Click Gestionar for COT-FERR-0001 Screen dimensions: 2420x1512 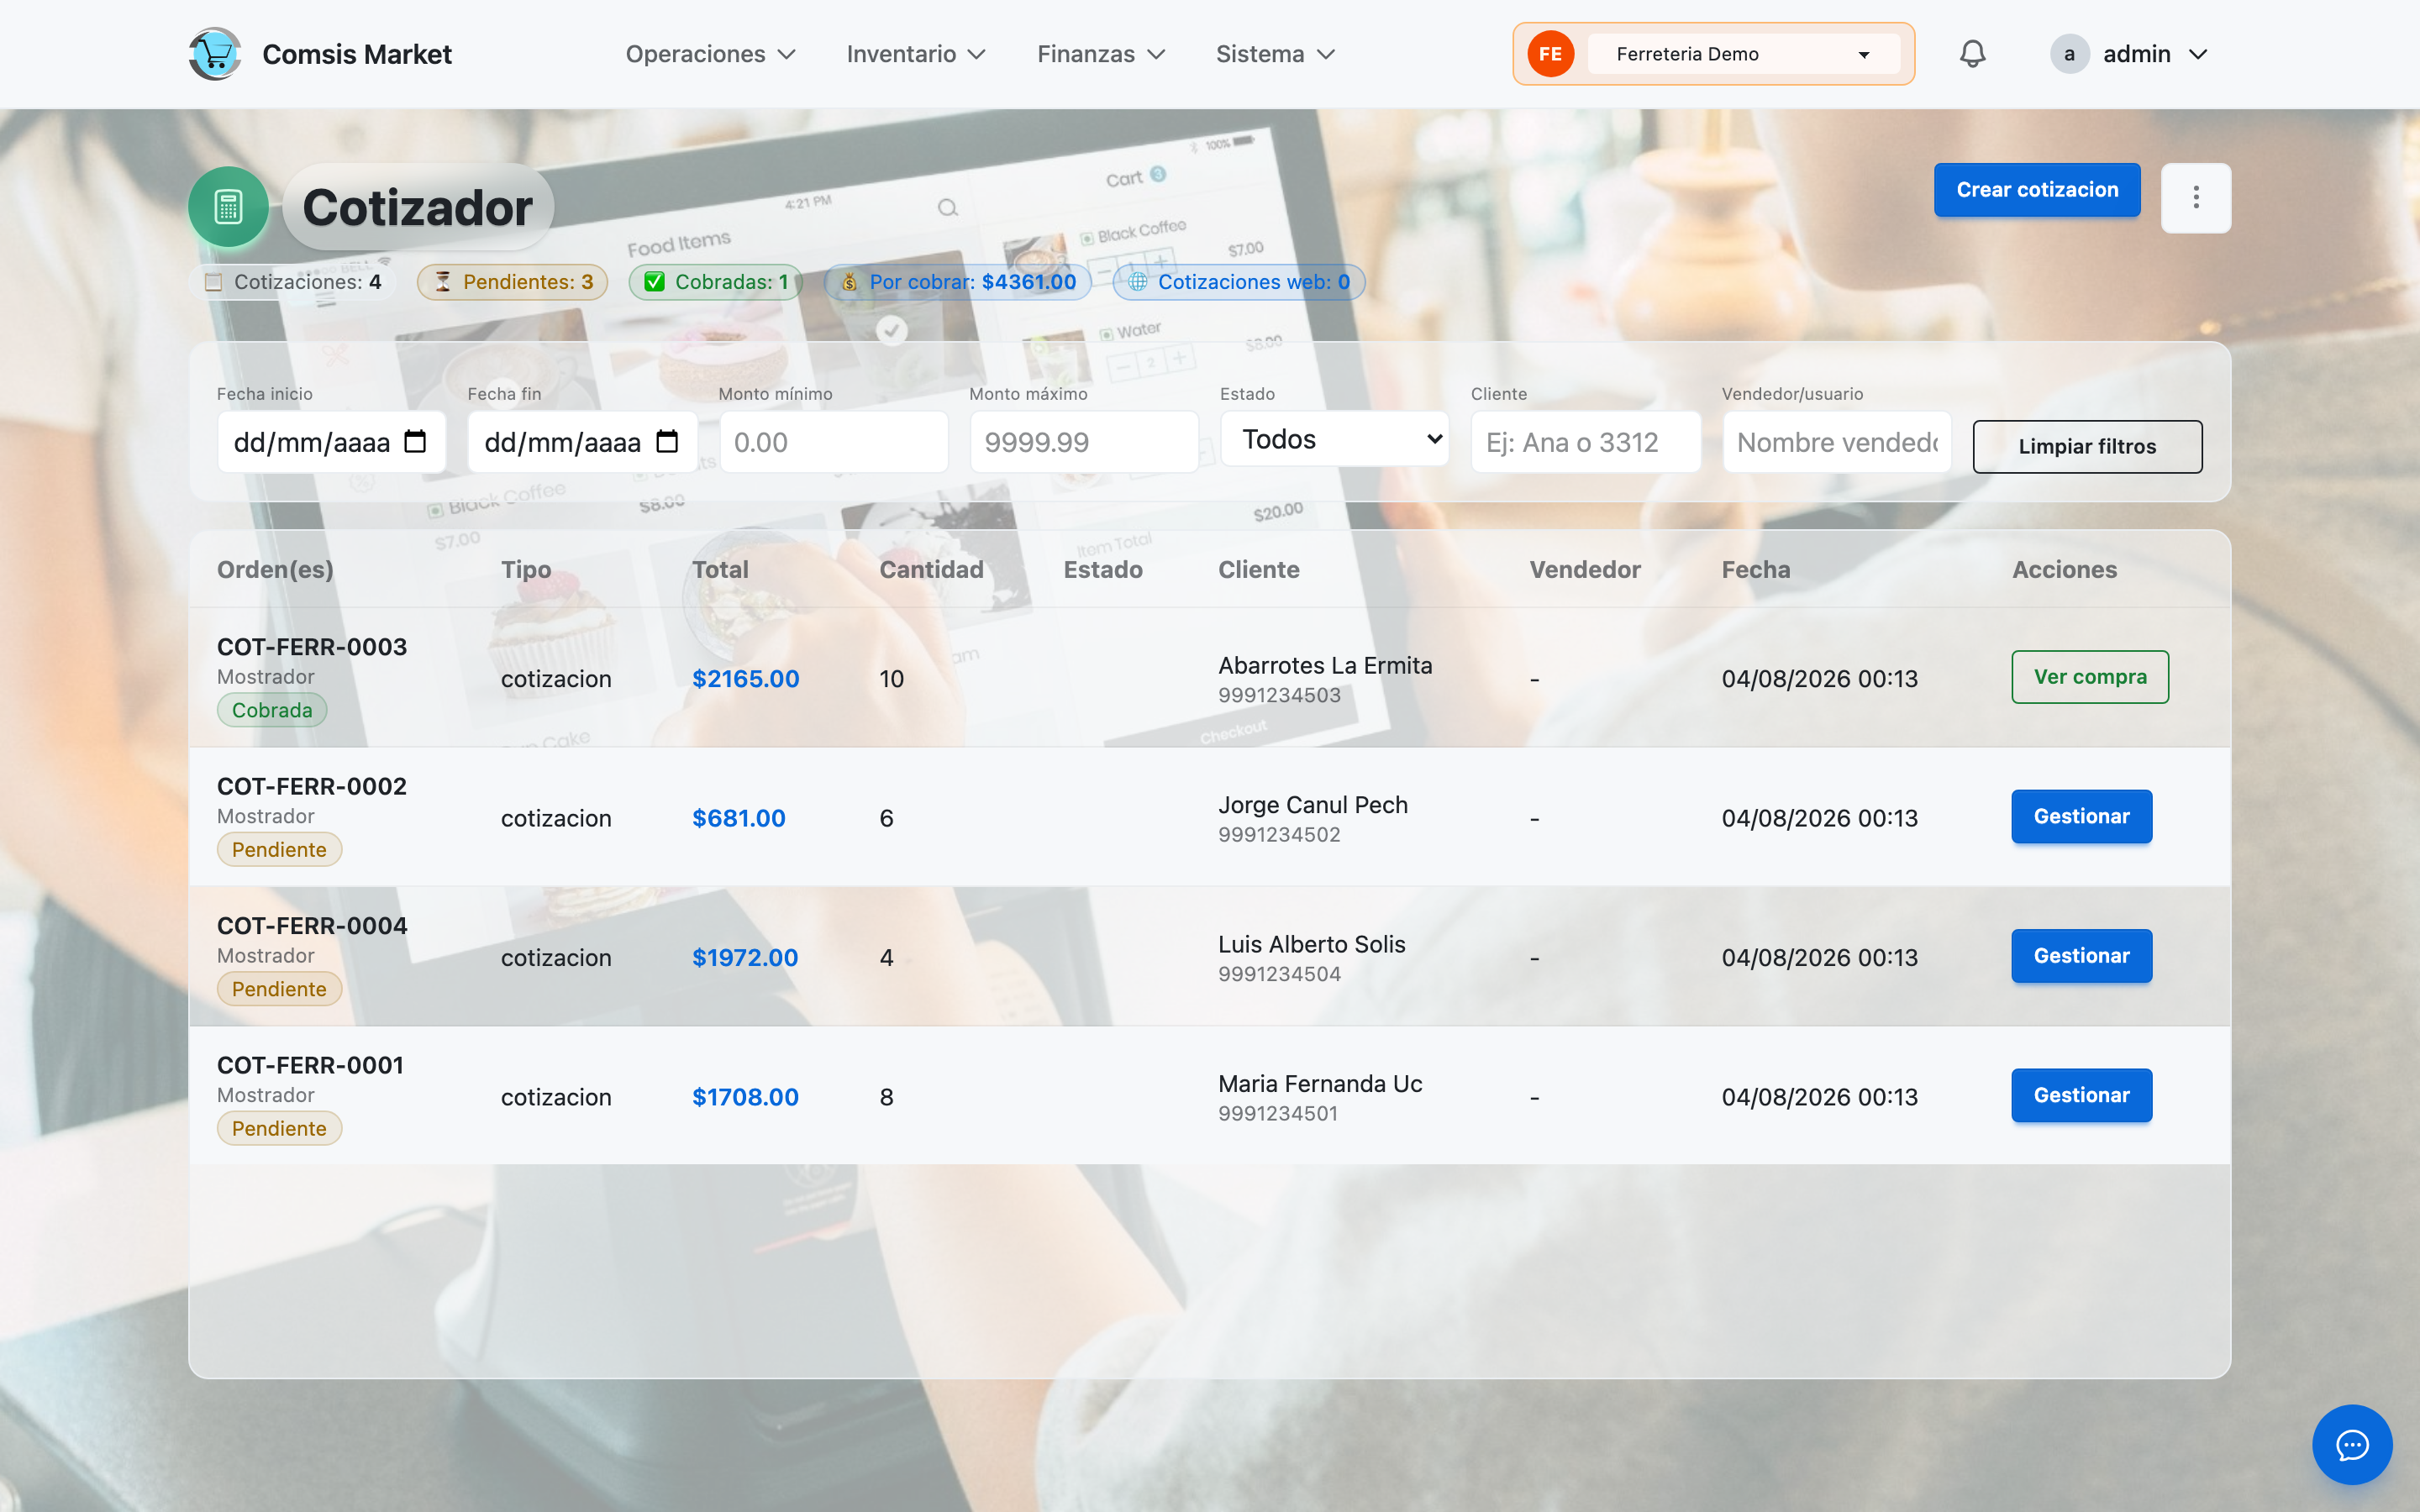2082,1096
